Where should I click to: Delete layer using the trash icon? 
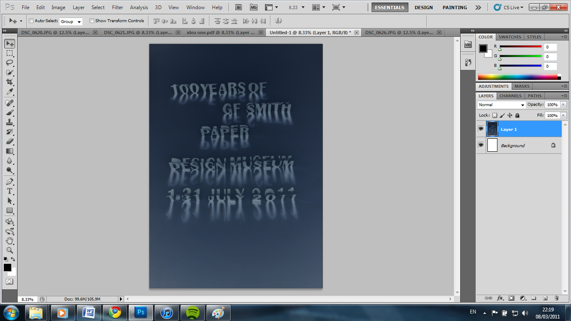(556, 298)
